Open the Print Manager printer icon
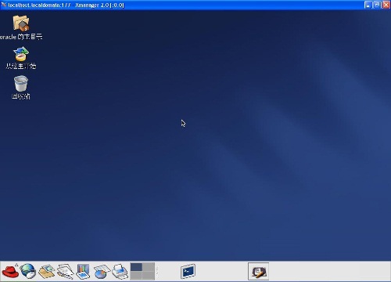 (x=120, y=271)
